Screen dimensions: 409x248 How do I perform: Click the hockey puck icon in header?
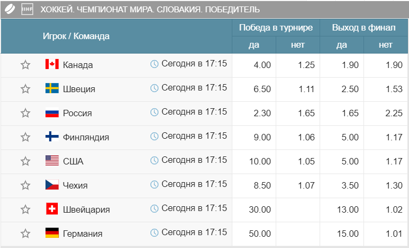pos(9,9)
